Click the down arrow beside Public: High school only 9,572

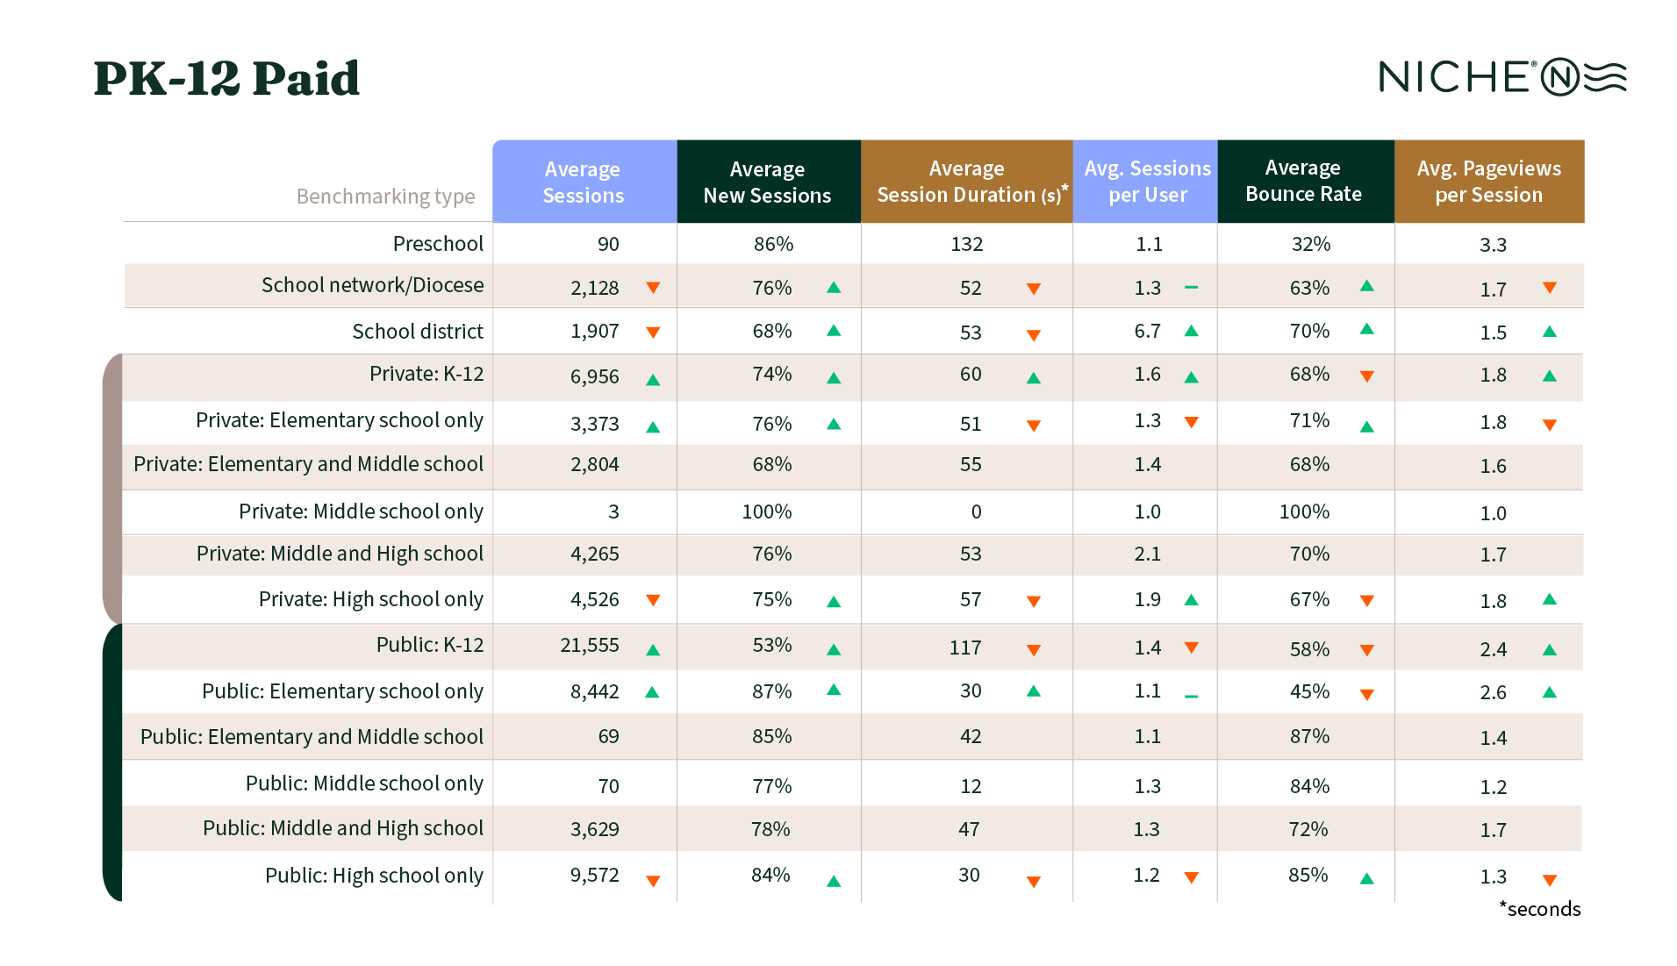point(653,881)
